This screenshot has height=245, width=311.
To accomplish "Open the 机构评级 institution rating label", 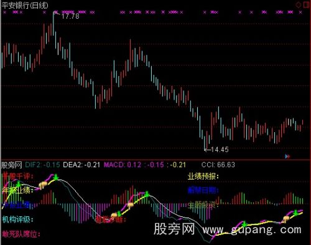I will point(18,219).
